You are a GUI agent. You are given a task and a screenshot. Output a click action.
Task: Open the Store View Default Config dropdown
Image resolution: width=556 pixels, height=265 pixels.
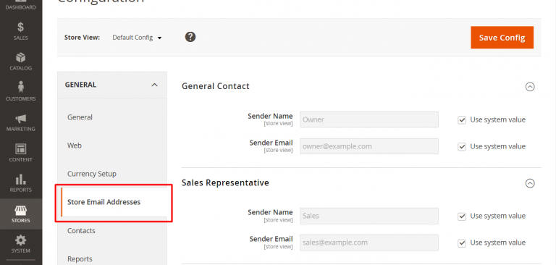pos(137,37)
